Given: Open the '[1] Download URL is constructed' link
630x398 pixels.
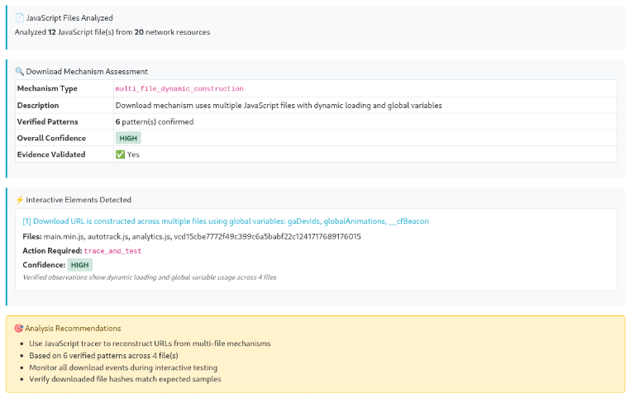Looking at the screenshot, I should click(x=225, y=221).
